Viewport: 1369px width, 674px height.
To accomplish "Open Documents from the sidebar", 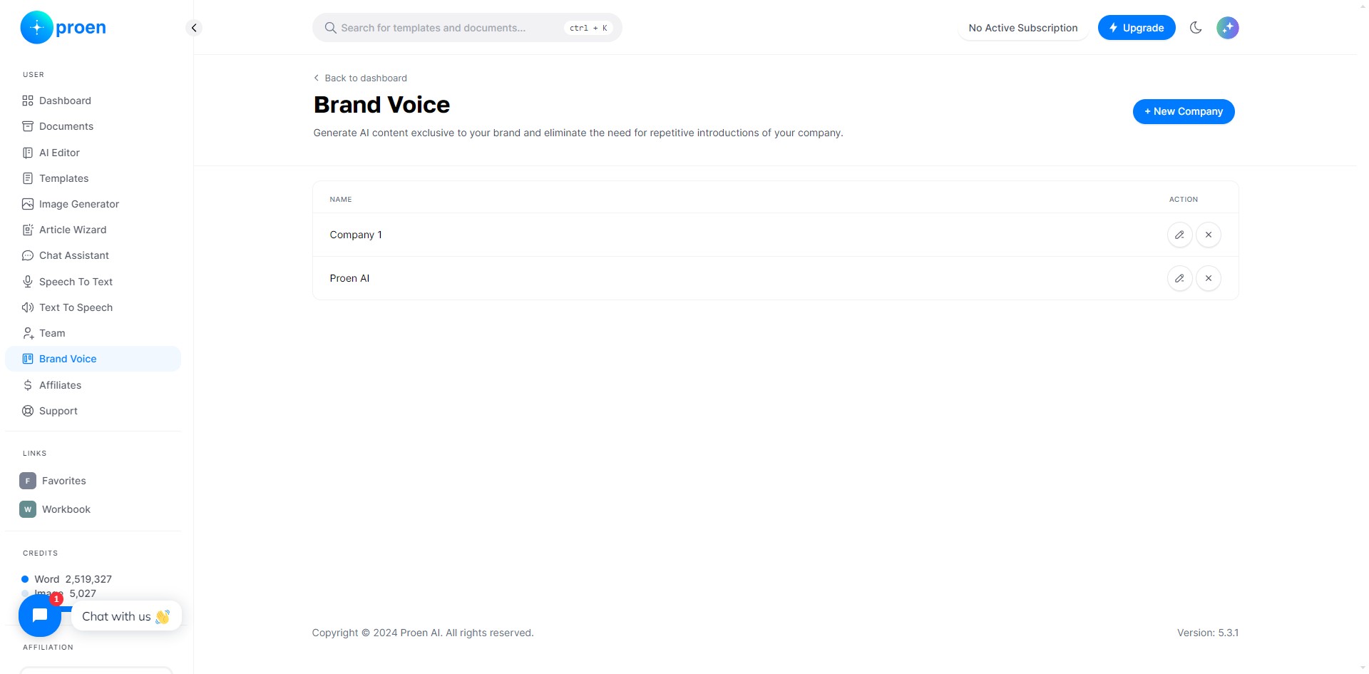I will click(x=93, y=126).
